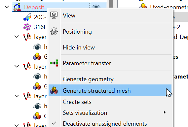Click the Deposit tree item label
Screen dimensions: 188x127
34,7
